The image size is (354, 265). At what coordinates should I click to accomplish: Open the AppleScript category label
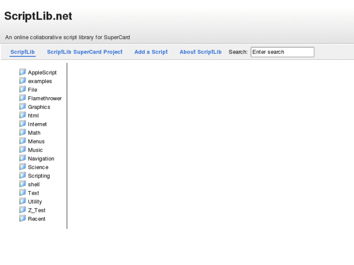point(42,72)
